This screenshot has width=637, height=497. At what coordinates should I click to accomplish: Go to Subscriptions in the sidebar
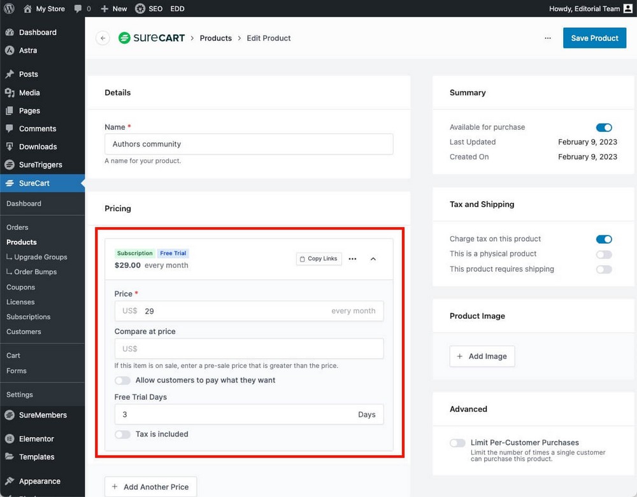pyautogui.click(x=28, y=317)
